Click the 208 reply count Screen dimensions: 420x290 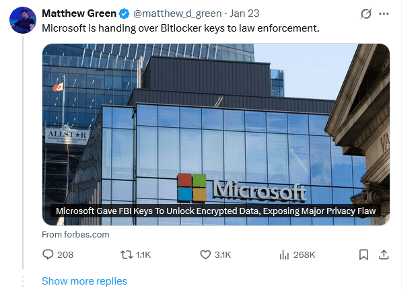tap(65, 254)
